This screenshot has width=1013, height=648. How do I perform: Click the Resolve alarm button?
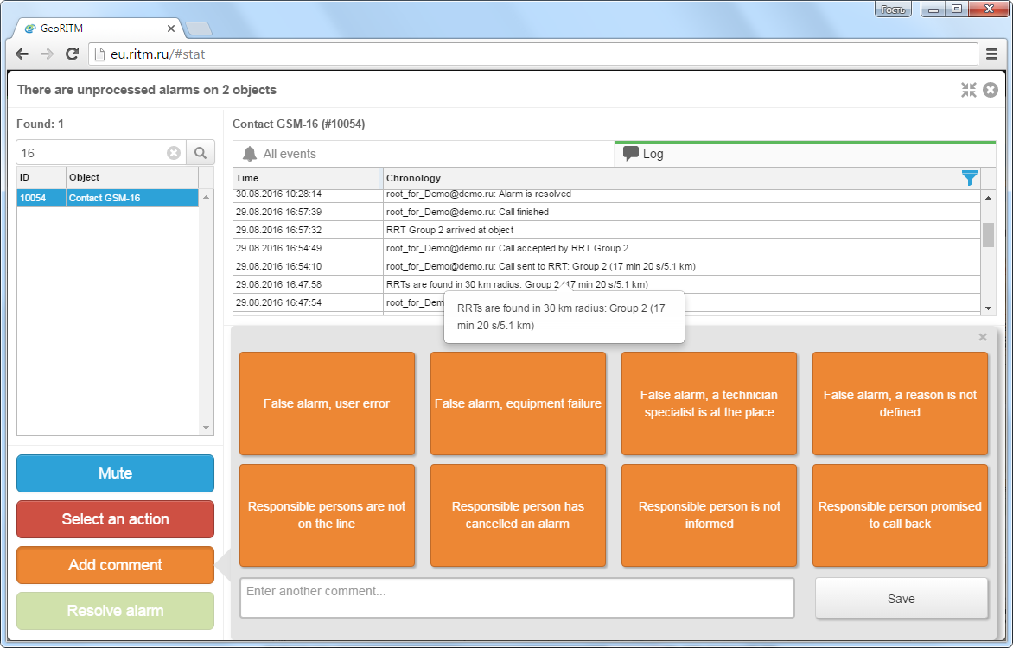click(115, 611)
